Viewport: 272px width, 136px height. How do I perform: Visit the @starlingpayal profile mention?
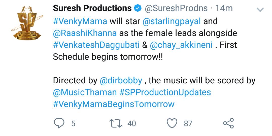click(x=172, y=21)
